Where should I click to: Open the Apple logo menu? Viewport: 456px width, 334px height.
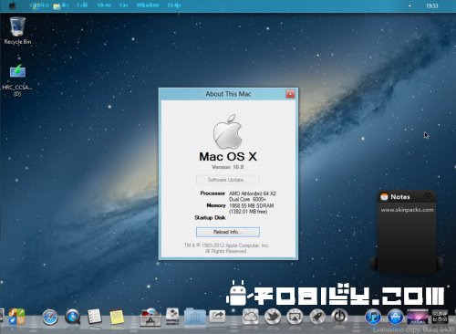(x=12, y=5)
